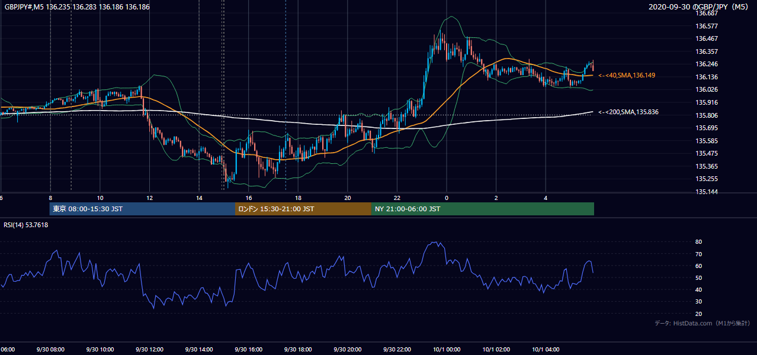Click the 10/1 00:00 time axis label
Image resolution: width=757 pixels, height=355 pixels.
tap(447, 350)
